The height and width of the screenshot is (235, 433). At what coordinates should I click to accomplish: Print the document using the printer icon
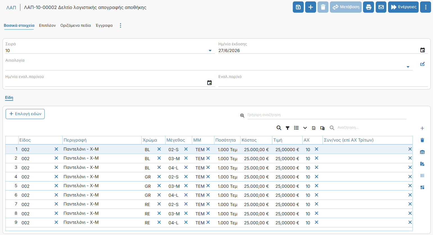(x=368, y=7)
